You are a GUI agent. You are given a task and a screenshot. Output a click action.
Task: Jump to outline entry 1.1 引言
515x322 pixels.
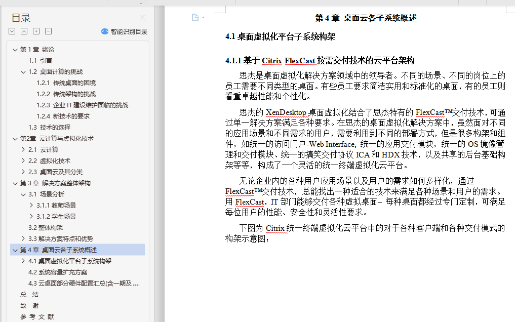click(40, 61)
